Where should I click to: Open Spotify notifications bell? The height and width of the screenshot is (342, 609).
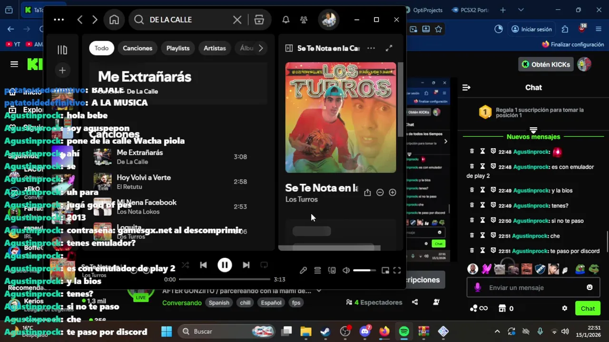pos(286,19)
